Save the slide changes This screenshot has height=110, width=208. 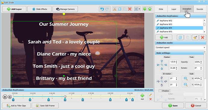[x=173, y=106]
